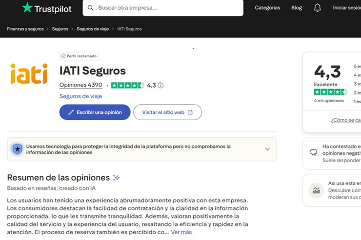This screenshot has height=240, width=361.
Task: Click the 4 mil opiniones text
Action: coord(329,101)
